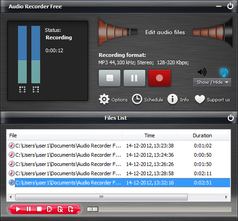The image size is (238, 221).
Task: Sort the list by the Time column header
Action: (x=149, y=135)
